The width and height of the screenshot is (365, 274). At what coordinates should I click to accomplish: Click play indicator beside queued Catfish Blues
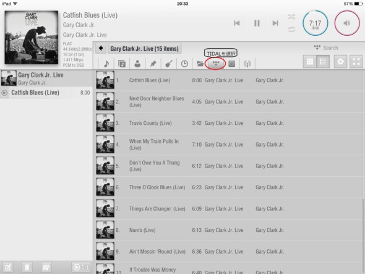4,93
